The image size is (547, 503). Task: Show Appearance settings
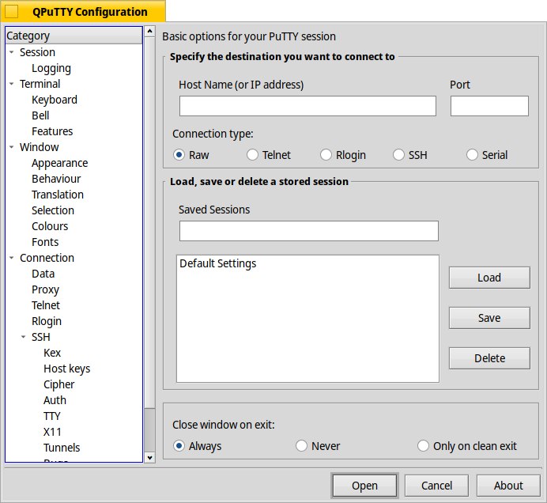coord(59,163)
